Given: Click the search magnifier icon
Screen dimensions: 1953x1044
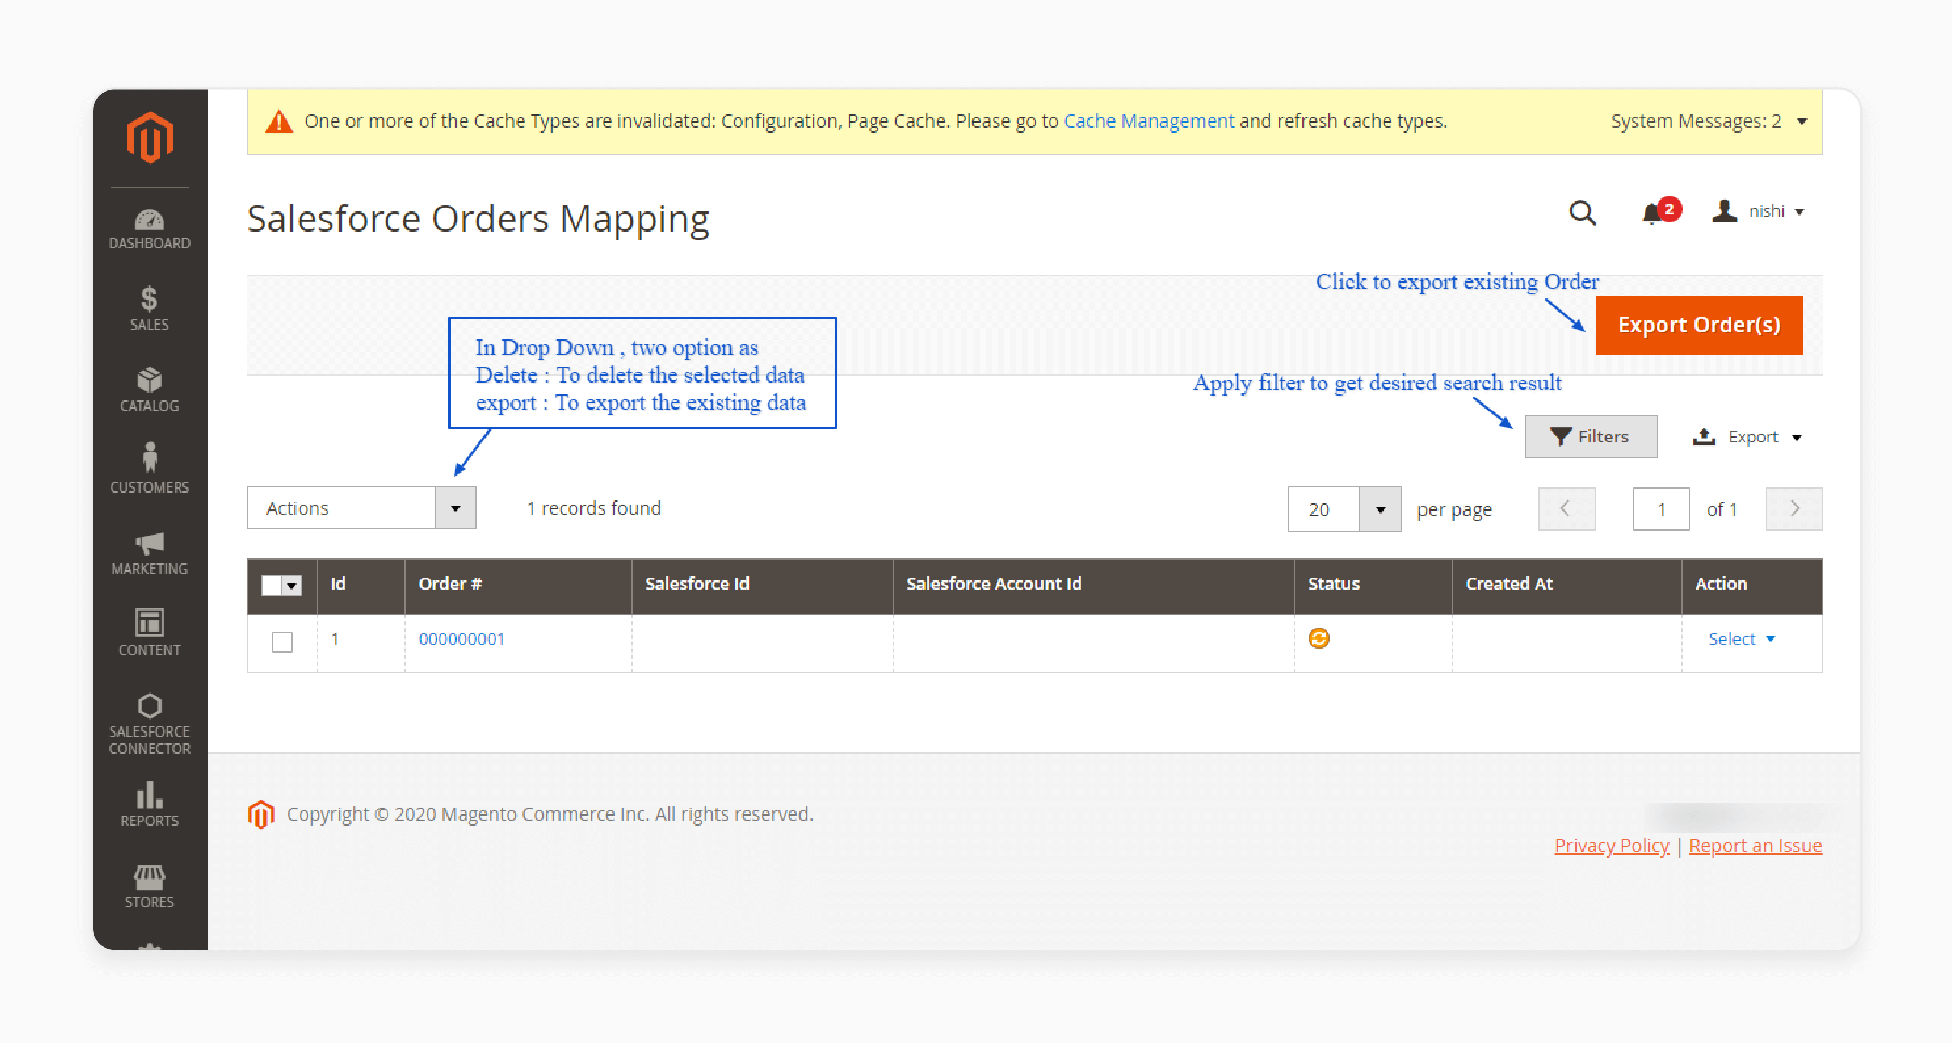Looking at the screenshot, I should click(1582, 213).
